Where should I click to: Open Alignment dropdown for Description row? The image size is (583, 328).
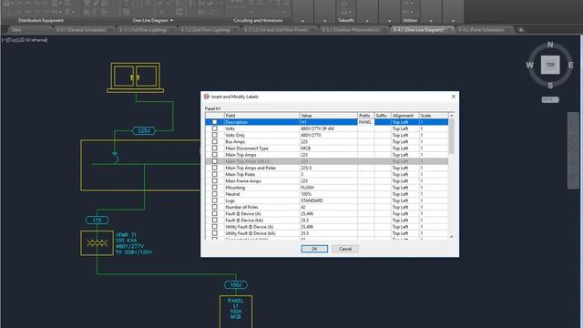click(x=404, y=122)
